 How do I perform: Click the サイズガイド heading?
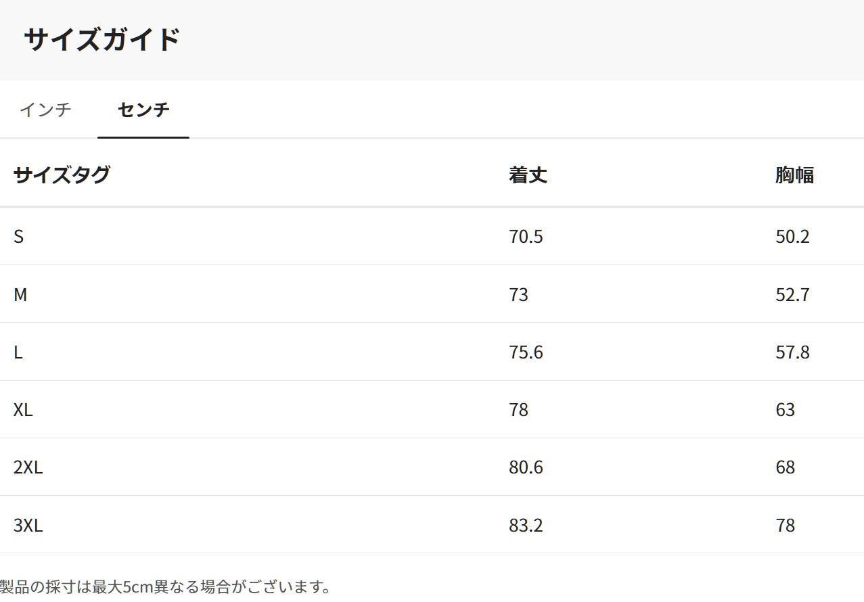pyautogui.click(x=102, y=40)
